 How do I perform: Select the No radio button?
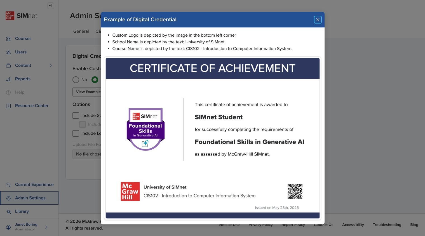coord(76,80)
